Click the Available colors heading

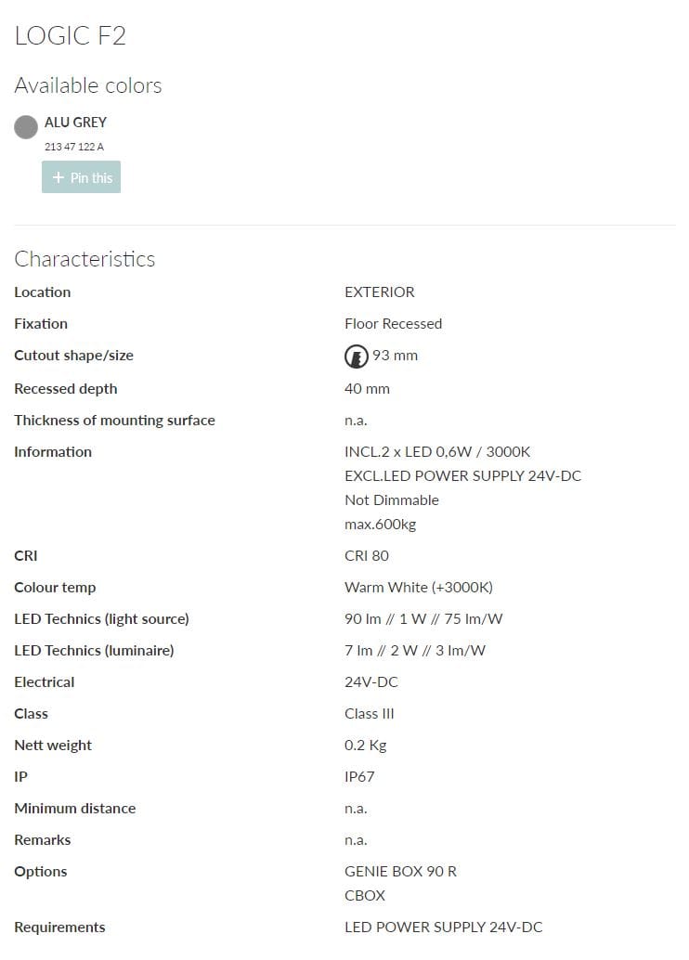88,85
